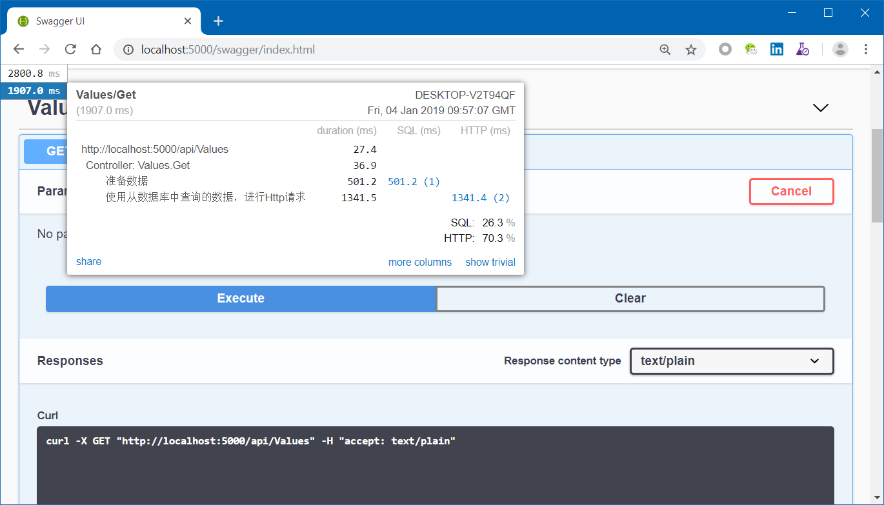Cancel the try-it-out mode
The width and height of the screenshot is (884, 505).
(792, 192)
